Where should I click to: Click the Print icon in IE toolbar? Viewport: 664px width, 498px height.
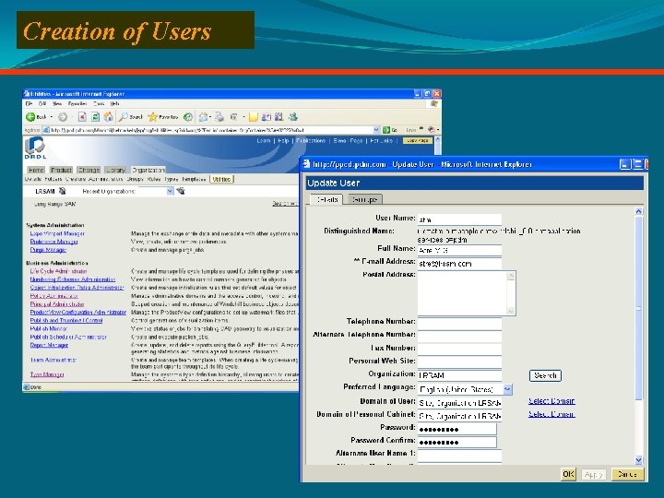point(219,117)
